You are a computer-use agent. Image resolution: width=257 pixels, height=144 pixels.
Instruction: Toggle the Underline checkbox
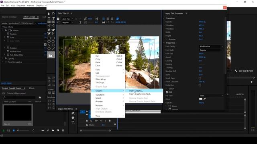pyautogui.click(x=200, y=85)
